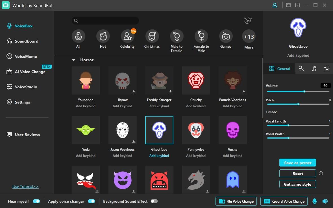
Task: Click Save as preset
Action: (297, 163)
